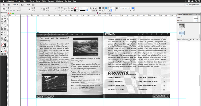Toggle Preview view mode in toolbox
Screen dimensions: 201x106
[5, 54]
